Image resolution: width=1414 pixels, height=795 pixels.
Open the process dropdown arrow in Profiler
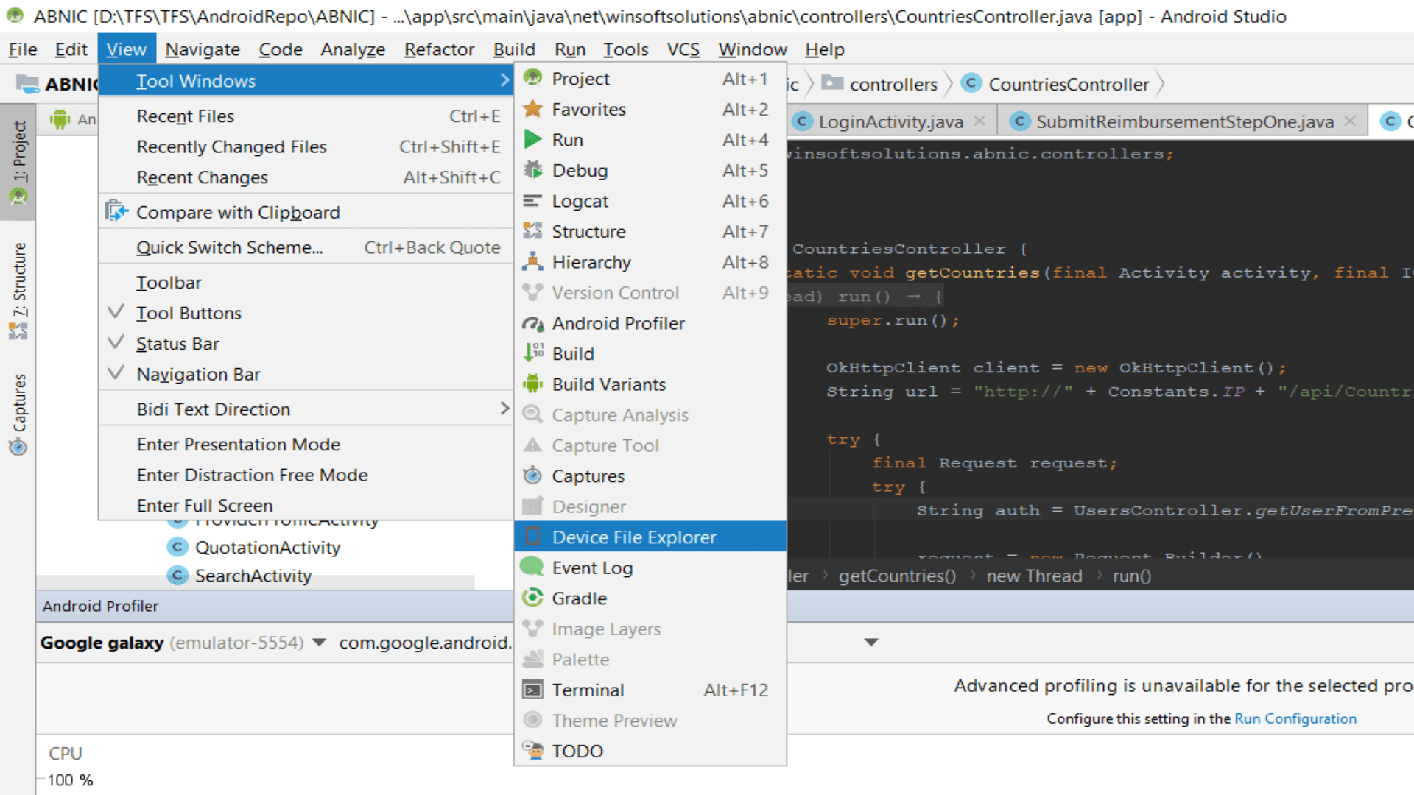[871, 643]
